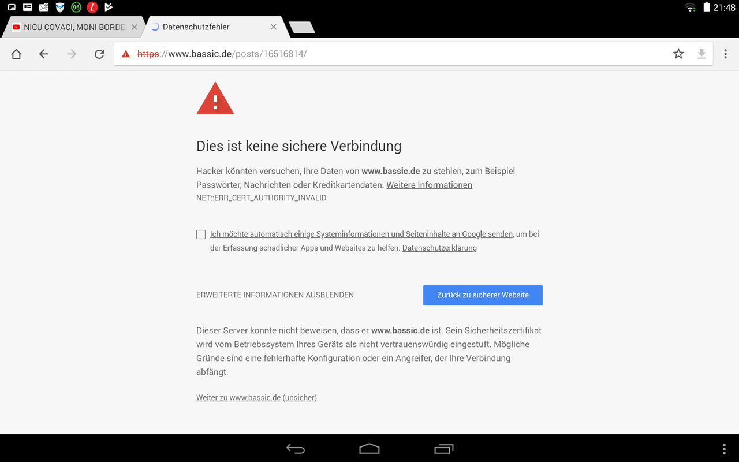
Task: Close the Datenschutzfehler tab
Action: point(274,27)
